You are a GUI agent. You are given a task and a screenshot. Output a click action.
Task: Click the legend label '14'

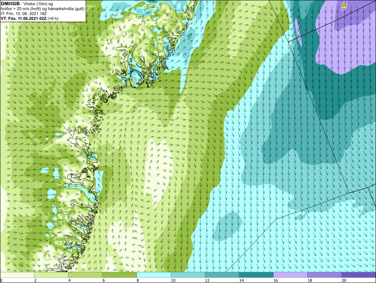click(x=241, y=280)
